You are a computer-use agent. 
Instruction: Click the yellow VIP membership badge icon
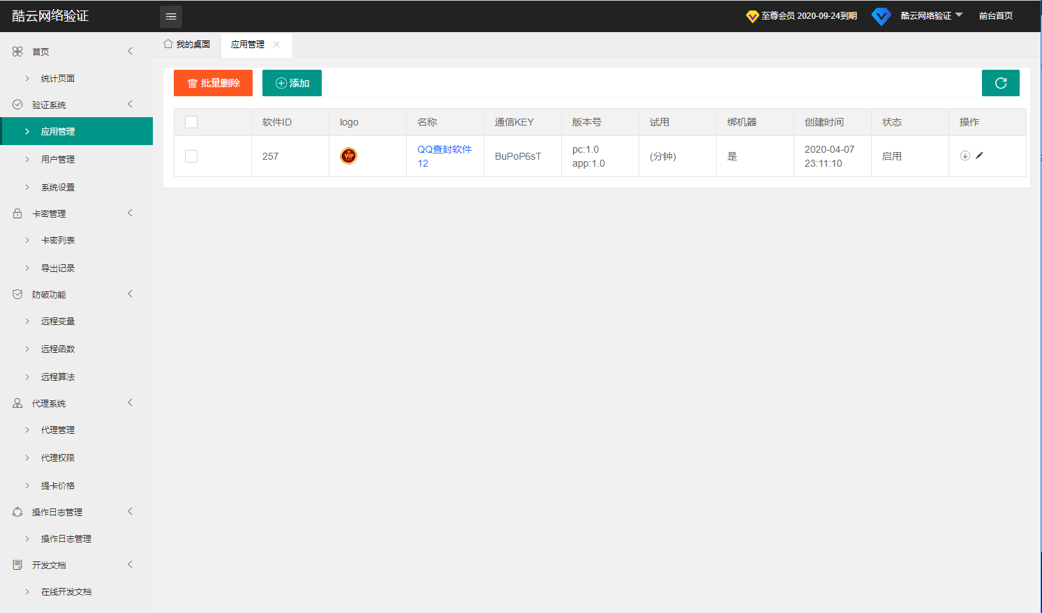(752, 16)
